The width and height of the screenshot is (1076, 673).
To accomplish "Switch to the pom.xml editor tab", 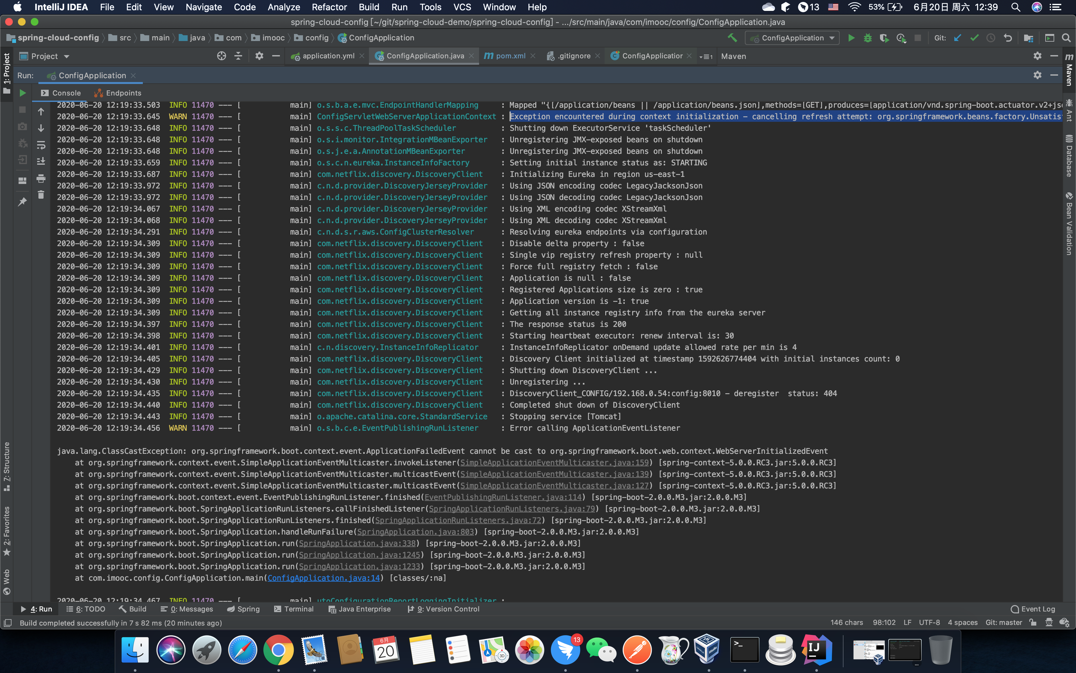I will 510,56.
